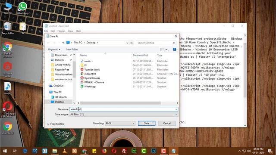This screenshot has height=155, width=276.
Task: Expand the address bar path dropdown
Action: pyautogui.click(x=127, y=43)
